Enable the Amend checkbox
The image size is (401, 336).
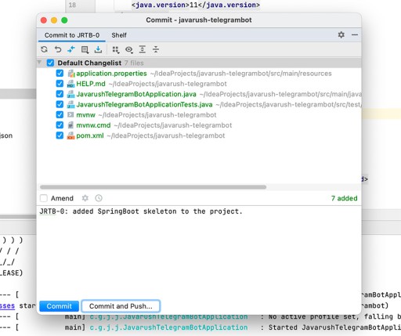point(44,198)
